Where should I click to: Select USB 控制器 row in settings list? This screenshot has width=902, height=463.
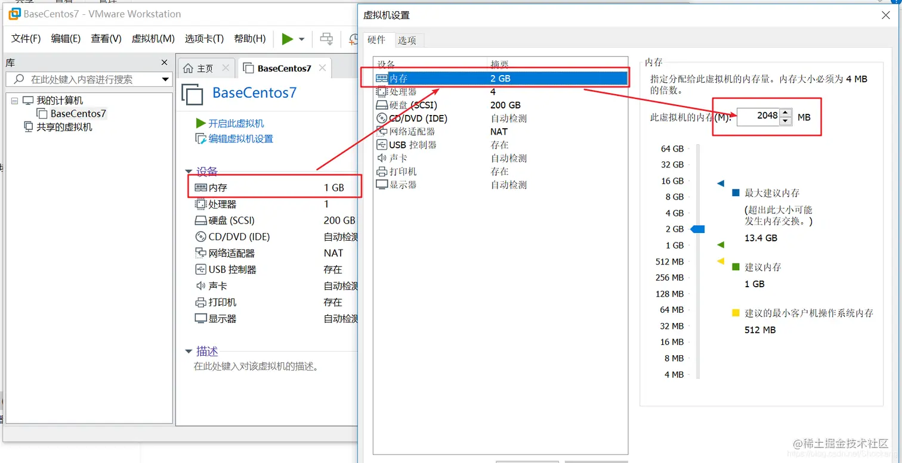pos(501,145)
